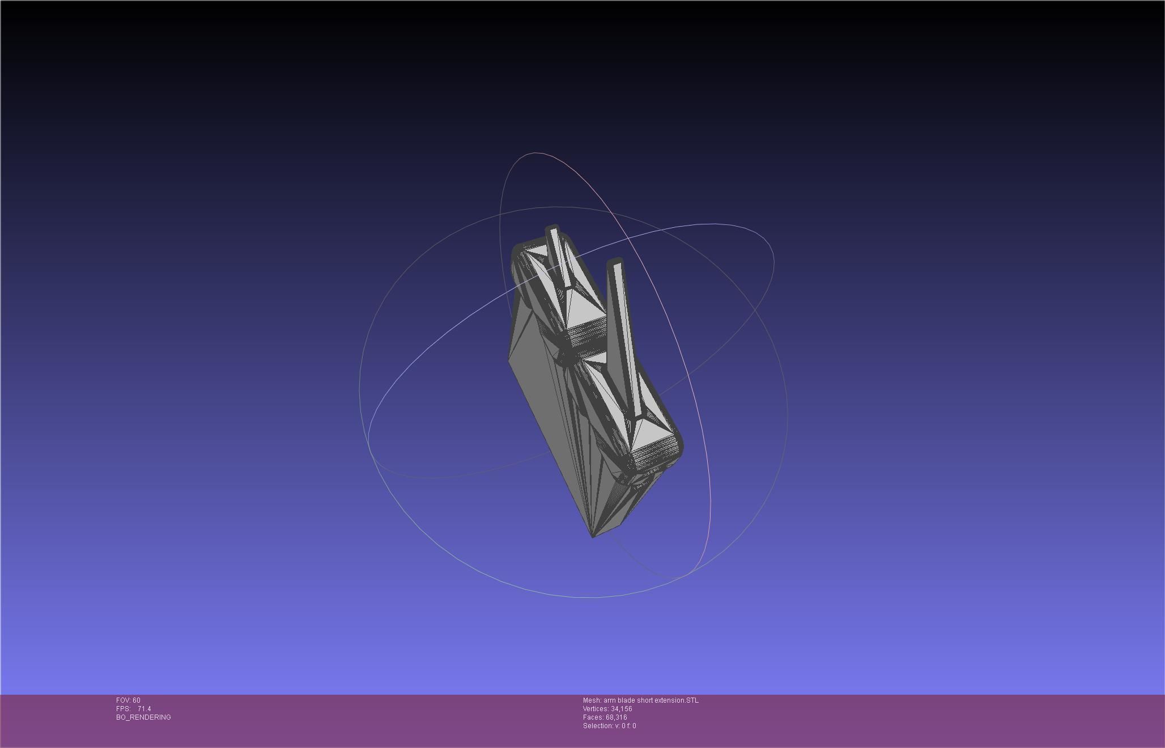Click the FOV: 60 readout
This screenshot has height=748, width=1165.
pos(128,700)
